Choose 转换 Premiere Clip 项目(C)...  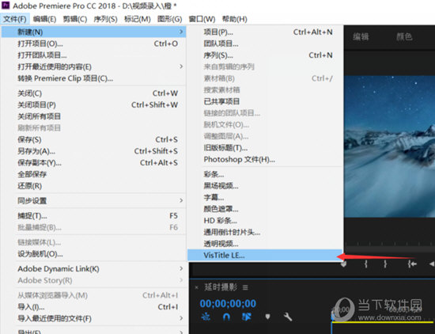coord(93,78)
